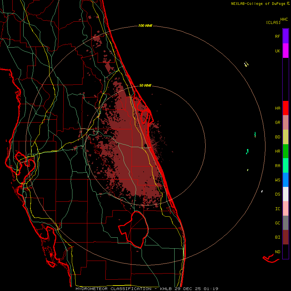Click the "GR" legend label text
Viewport: 291px width, 291px height.
pos(277,123)
